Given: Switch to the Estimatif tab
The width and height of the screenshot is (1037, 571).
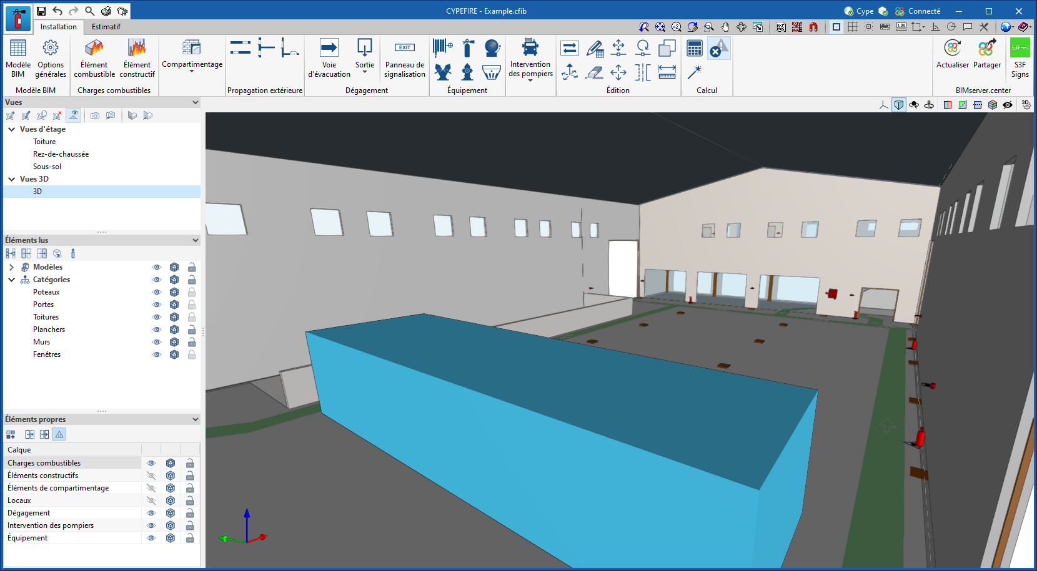Looking at the screenshot, I should tap(106, 27).
